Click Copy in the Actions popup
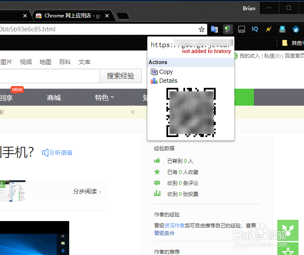Viewport: 304px width, 255px height. coord(166,72)
